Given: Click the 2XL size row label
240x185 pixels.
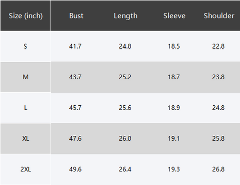Looking at the screenshot, I should (x=25, y=169).
